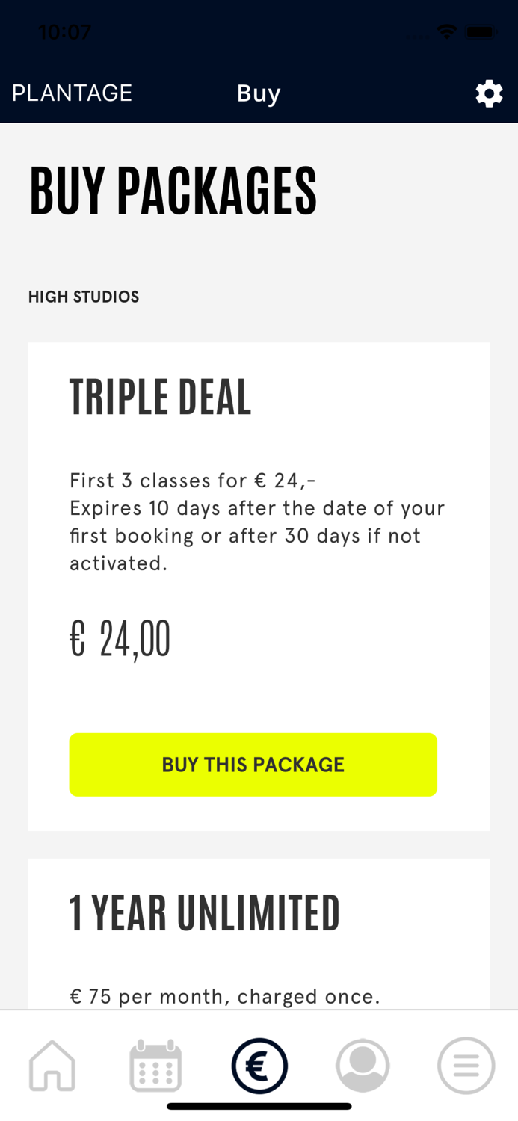Tap the BUY PACKAGES heading
Screen dimensions: 518x1121
(173, 191)
